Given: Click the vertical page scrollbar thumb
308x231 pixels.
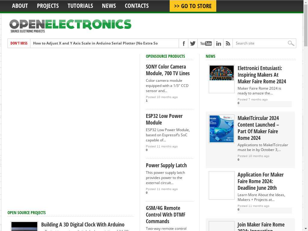Looking at the screenshot, I should click(306, 26).
